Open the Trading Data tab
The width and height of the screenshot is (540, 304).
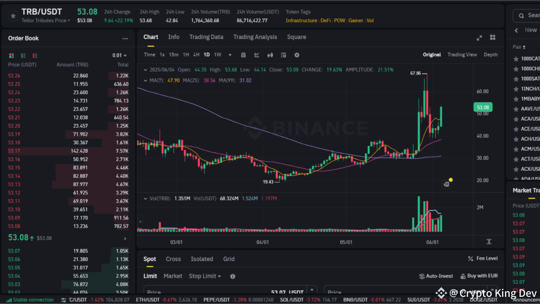click(x=206, y=37)
